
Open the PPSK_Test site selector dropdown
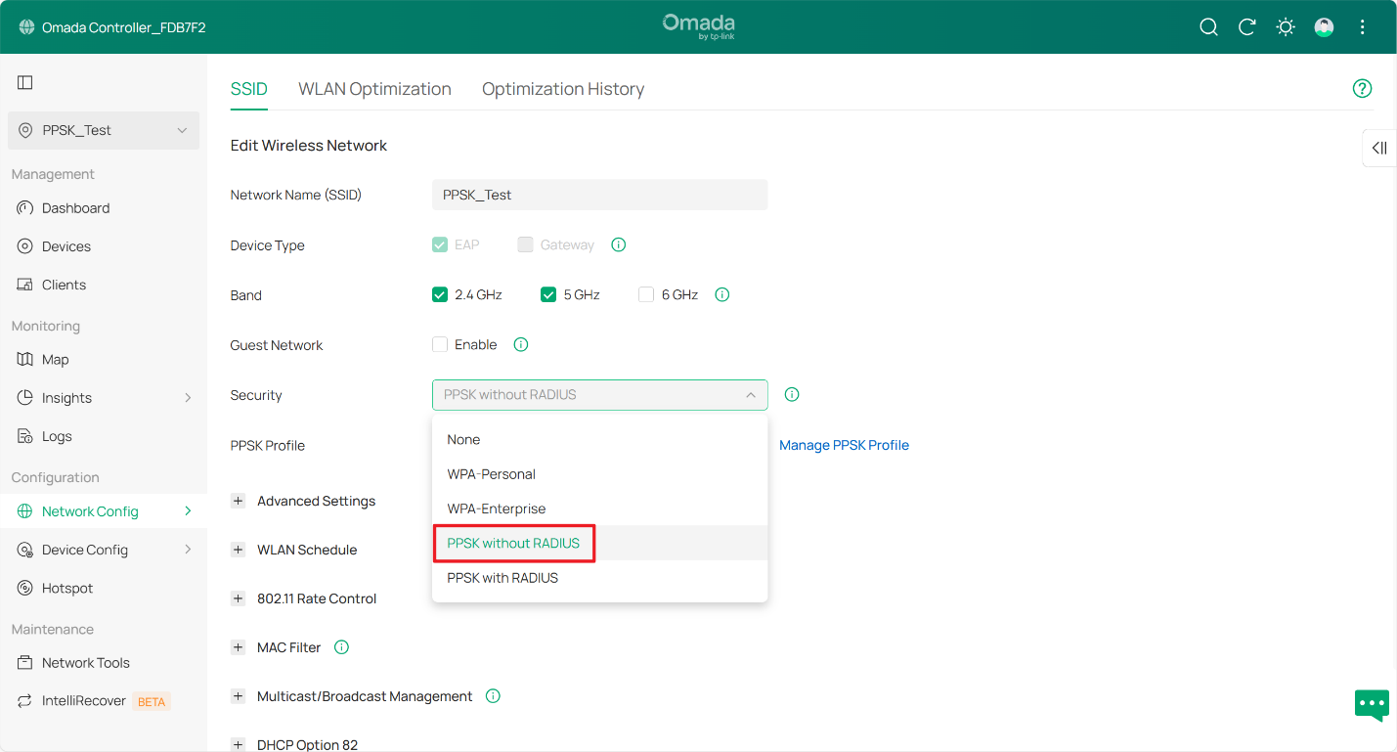(x=104, y=130)
